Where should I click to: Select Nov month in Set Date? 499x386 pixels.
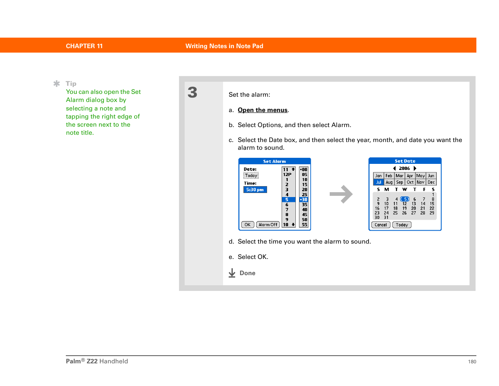[x=421, y=182]
